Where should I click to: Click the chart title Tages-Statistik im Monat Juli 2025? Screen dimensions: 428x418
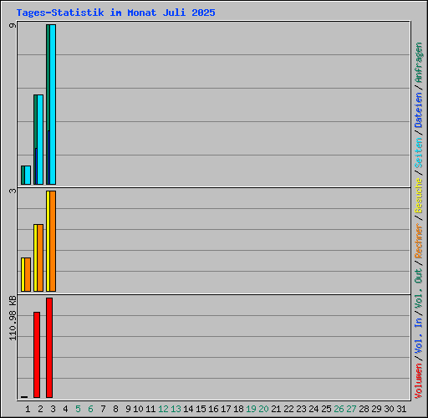(115, 13)
